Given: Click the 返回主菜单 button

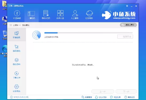Looking at the screenshot, I should (128, 25).
